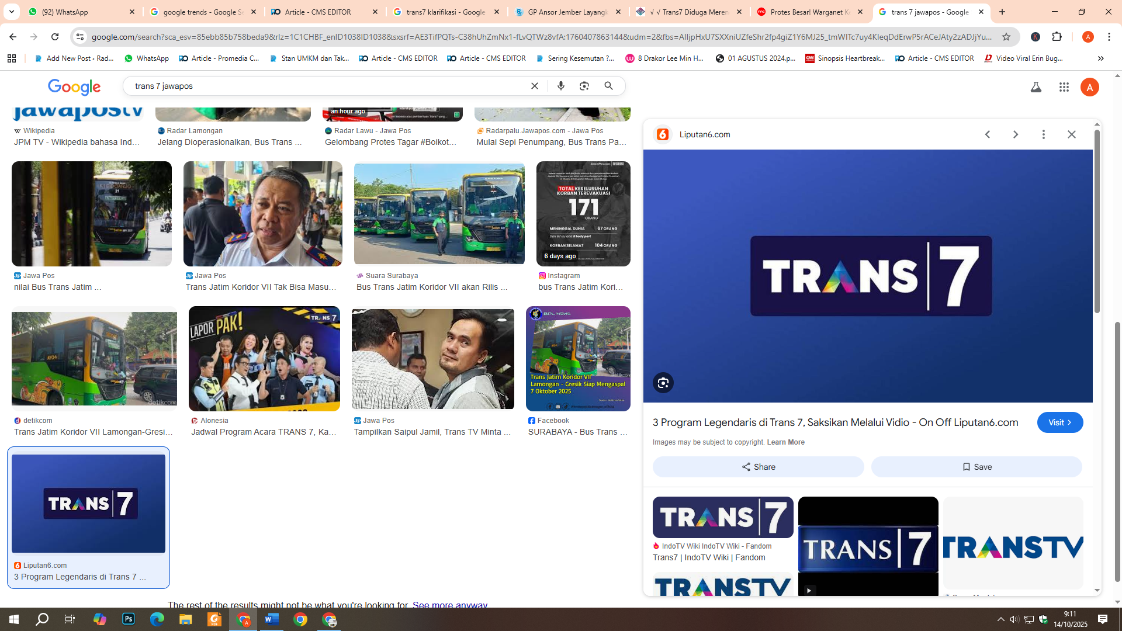This screenshot has height=631, width=1122.
Task: Switch to trans7 klarifikasi tab
Action: [446, 12]
